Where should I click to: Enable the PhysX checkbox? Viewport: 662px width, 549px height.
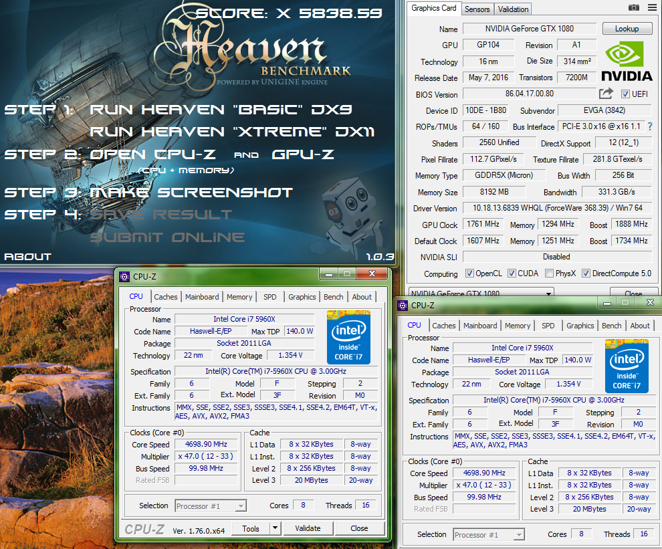coord(549,273)
